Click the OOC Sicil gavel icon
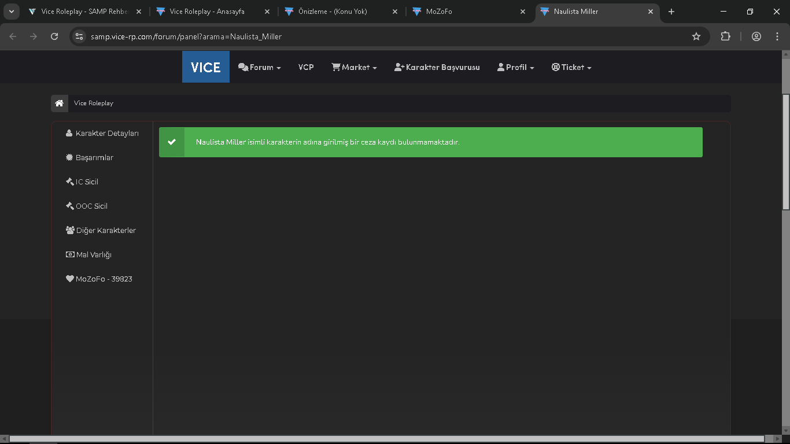 70,206
